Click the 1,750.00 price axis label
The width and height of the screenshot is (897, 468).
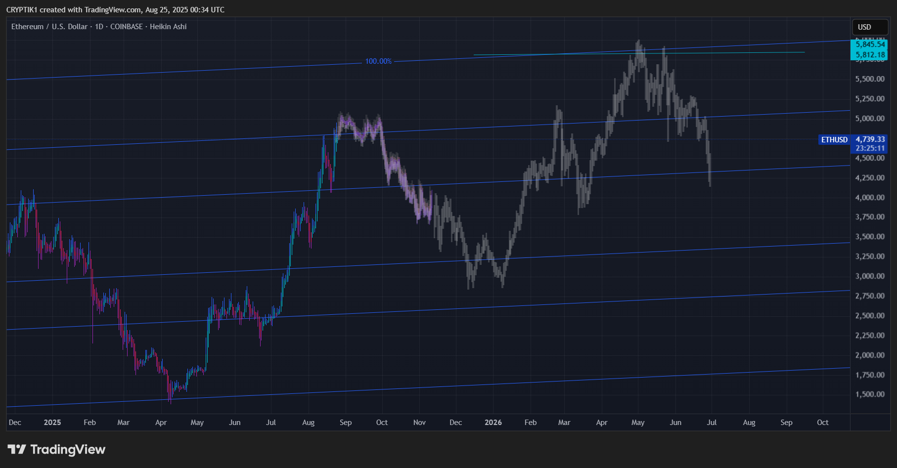pos(870,375)
